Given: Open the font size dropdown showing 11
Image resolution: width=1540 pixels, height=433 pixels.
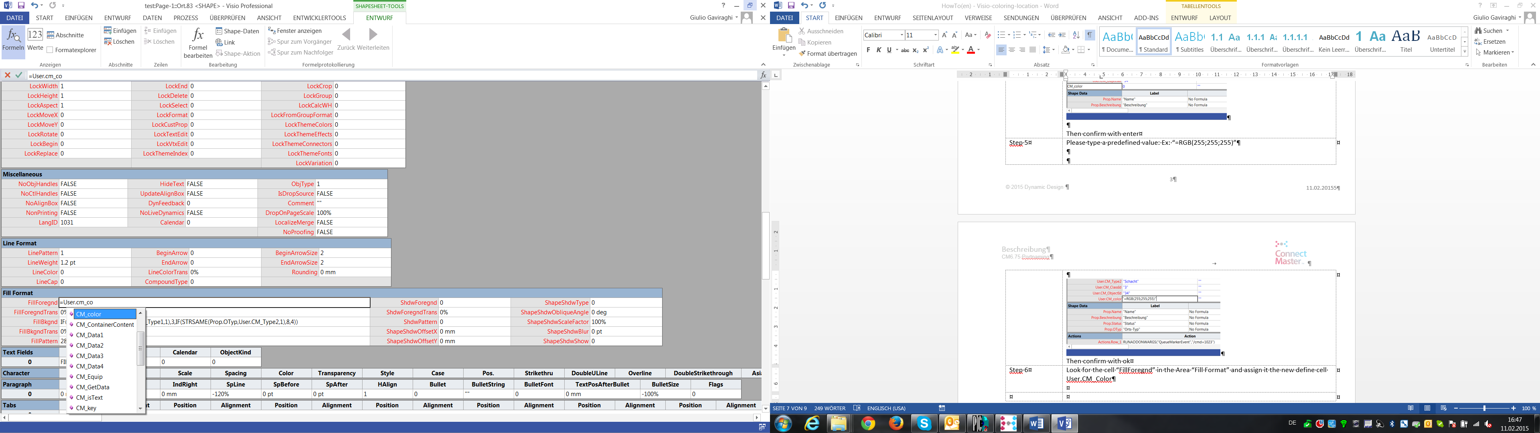Looking at the screenshot, I should tap(935, 35).
